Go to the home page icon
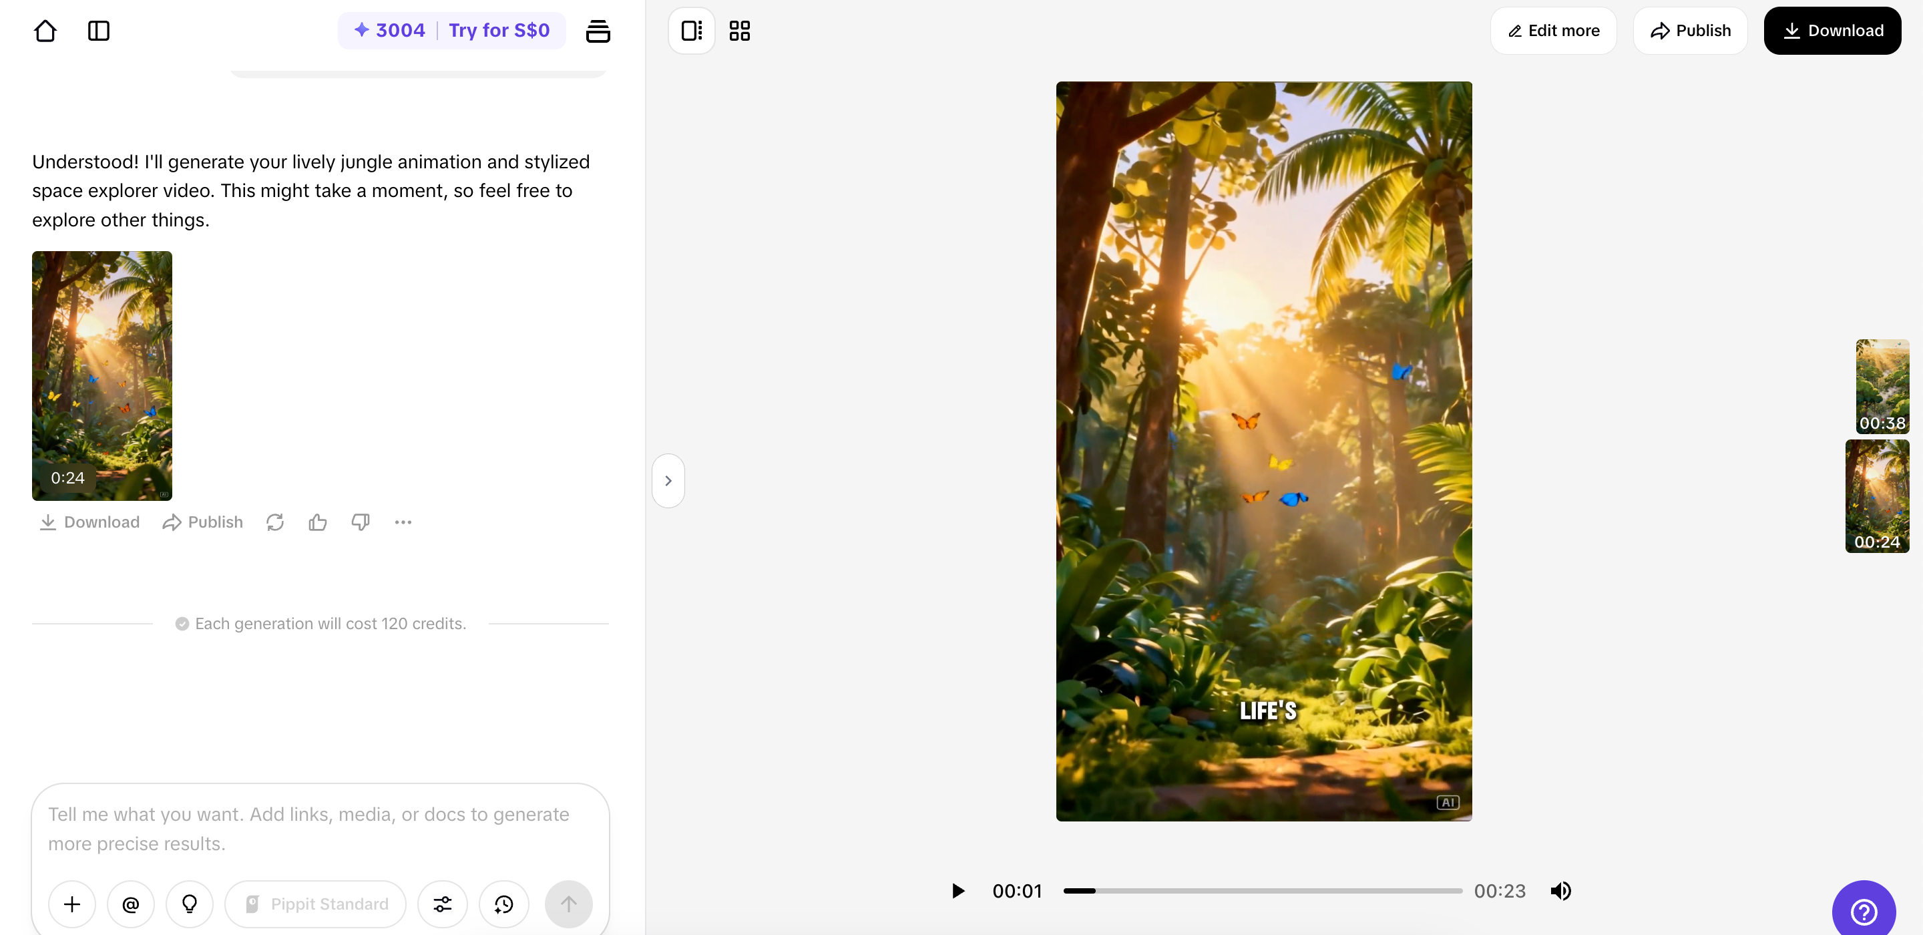 coord(45,31)
